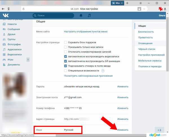The height and width of the screenshot is (137, 169).
Task: Click the blurred profile photo thumbnail
Action: (15, 86)
